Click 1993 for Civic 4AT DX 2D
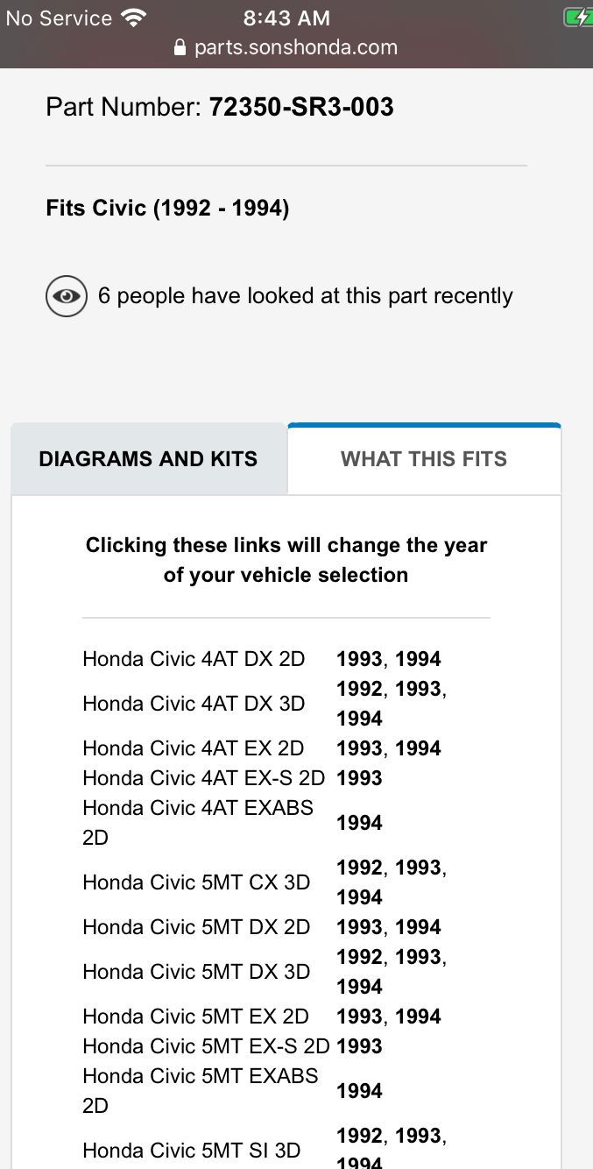This screenshot has height=1169, width=593. coord(359,659)
